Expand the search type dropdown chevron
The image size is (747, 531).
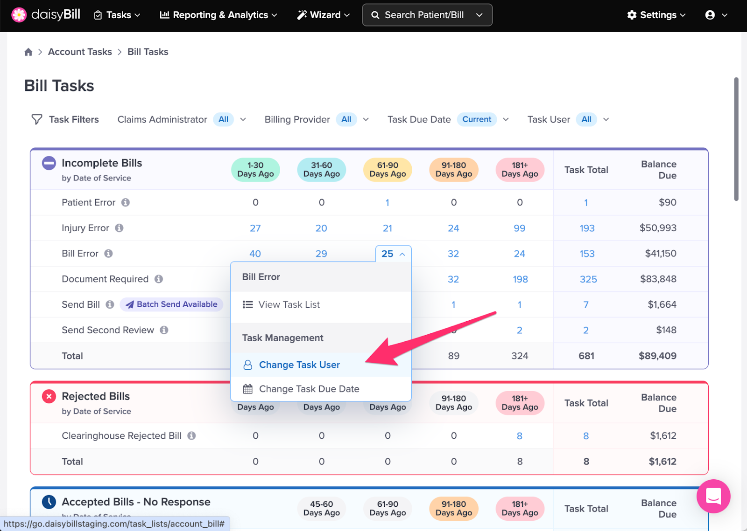point(479,15)
